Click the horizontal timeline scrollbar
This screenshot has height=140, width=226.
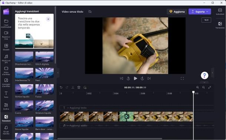[110, 139]
